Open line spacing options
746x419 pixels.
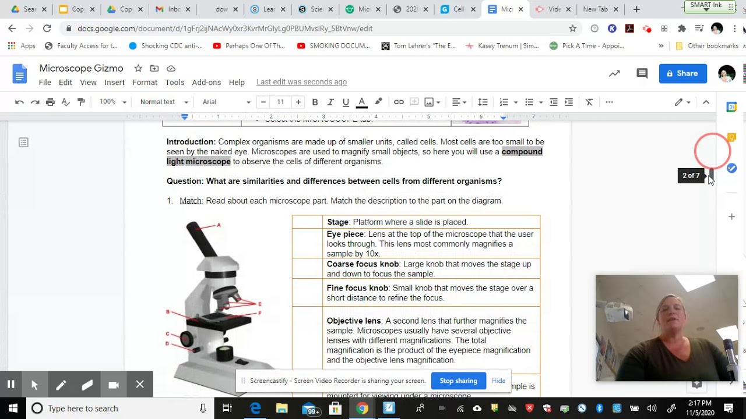[483, 102]
